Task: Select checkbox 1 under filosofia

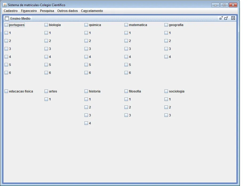Action: (x=126, y=99)
